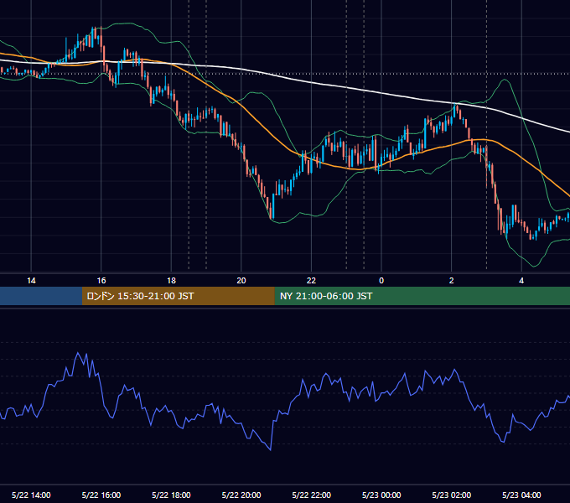Click the '5/23 00:00' date label
570x503 pixels.
point(381,495)
